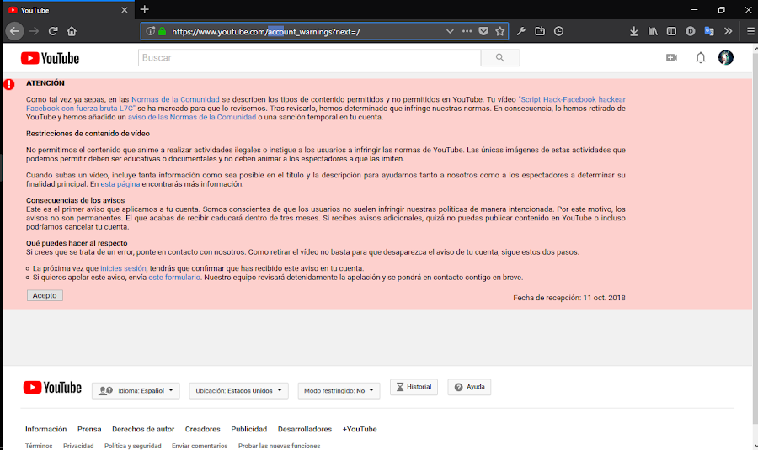Open Privacidad footer link
The image size is (758, 450).
point(78,446)
